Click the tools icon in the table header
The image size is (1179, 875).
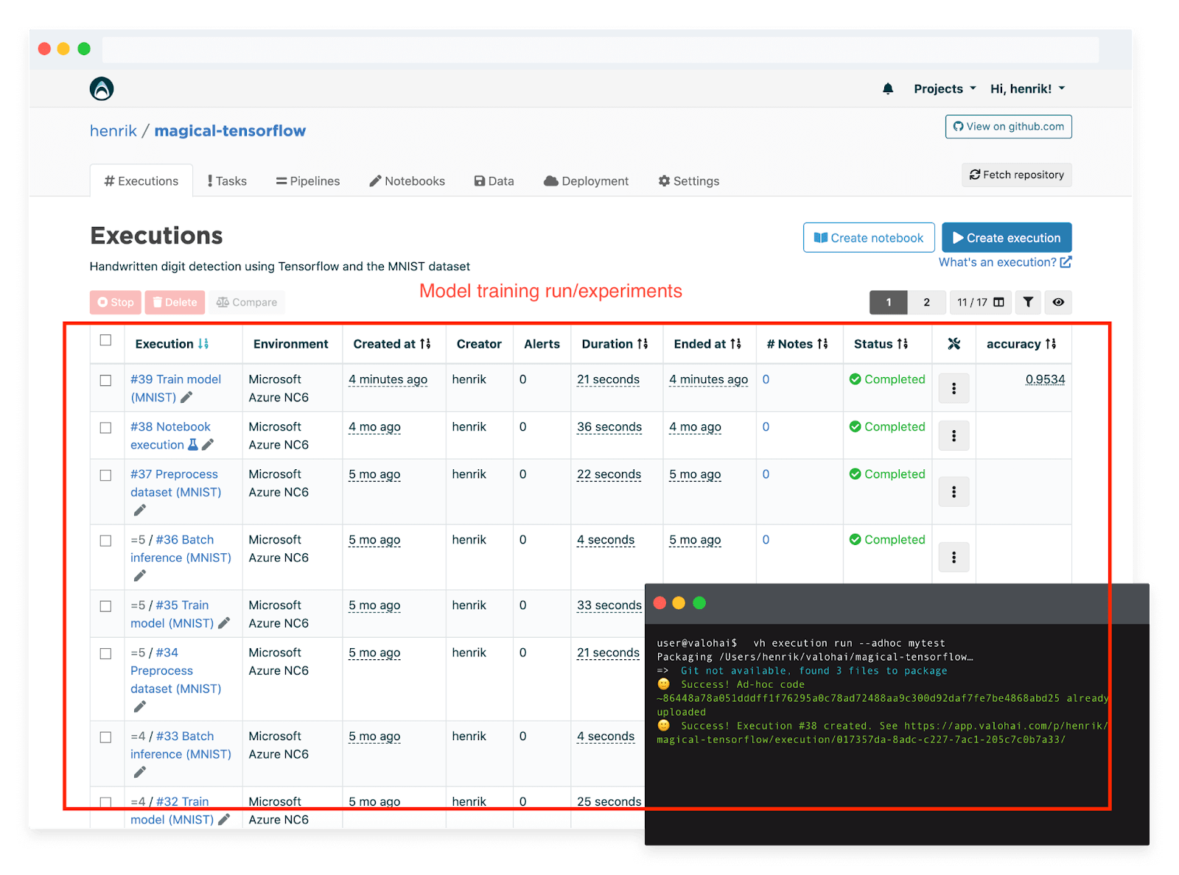pyautogui.click(x=954, y=343)
